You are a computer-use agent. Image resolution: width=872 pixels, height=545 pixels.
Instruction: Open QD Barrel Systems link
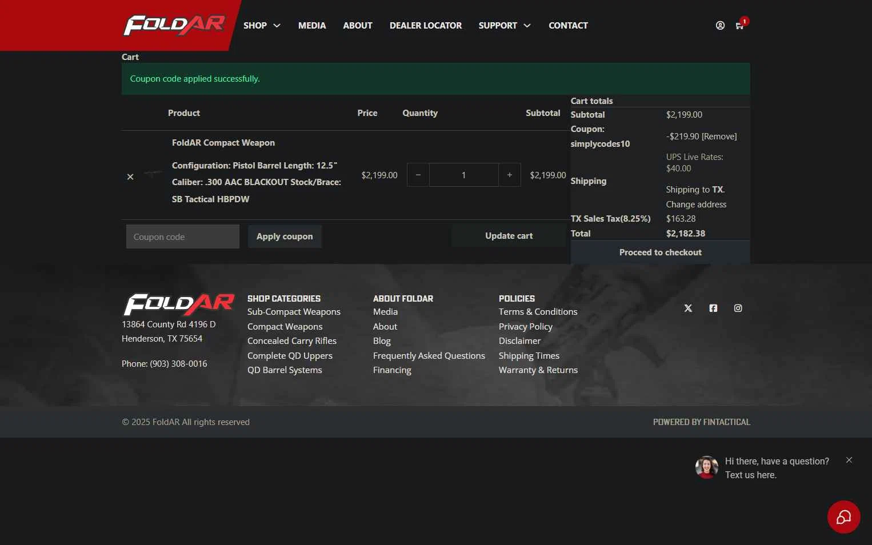click(x=285, y=370)
